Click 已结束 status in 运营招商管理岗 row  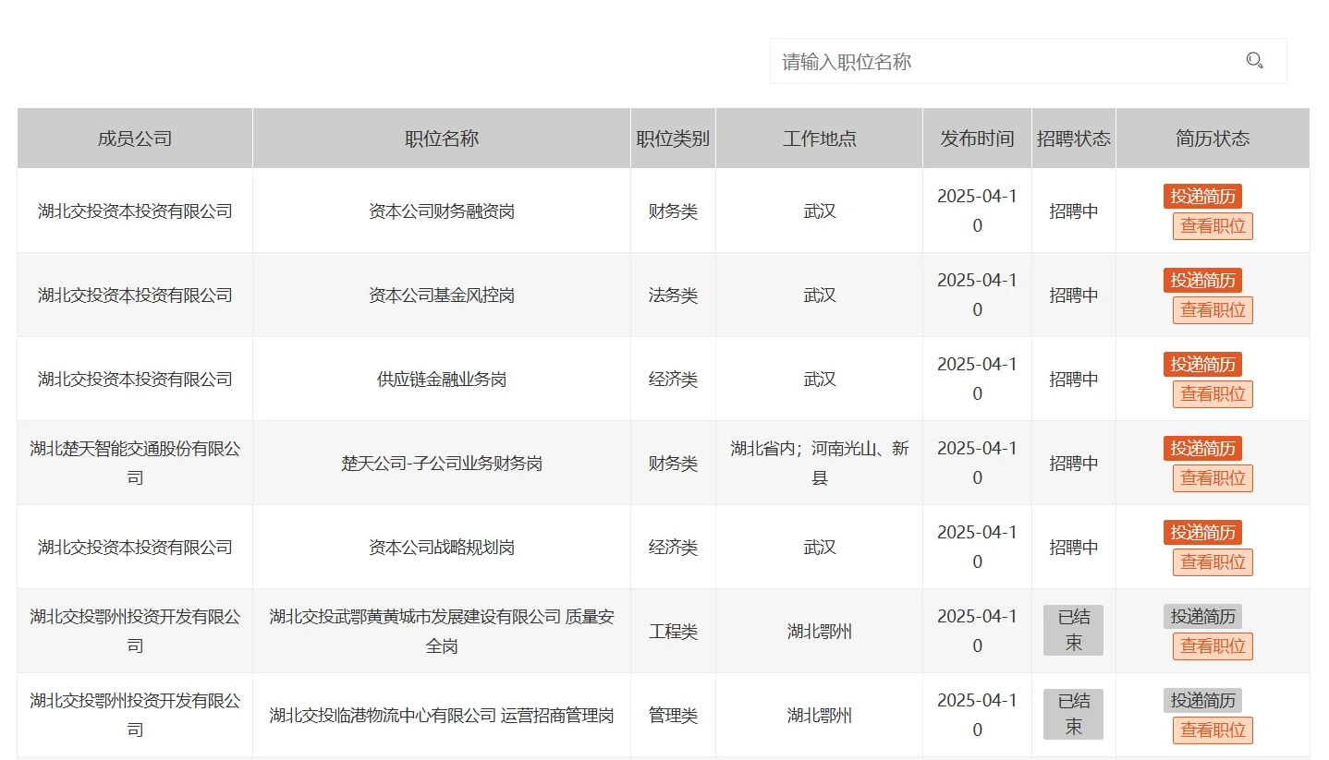tap(1073, 714)
